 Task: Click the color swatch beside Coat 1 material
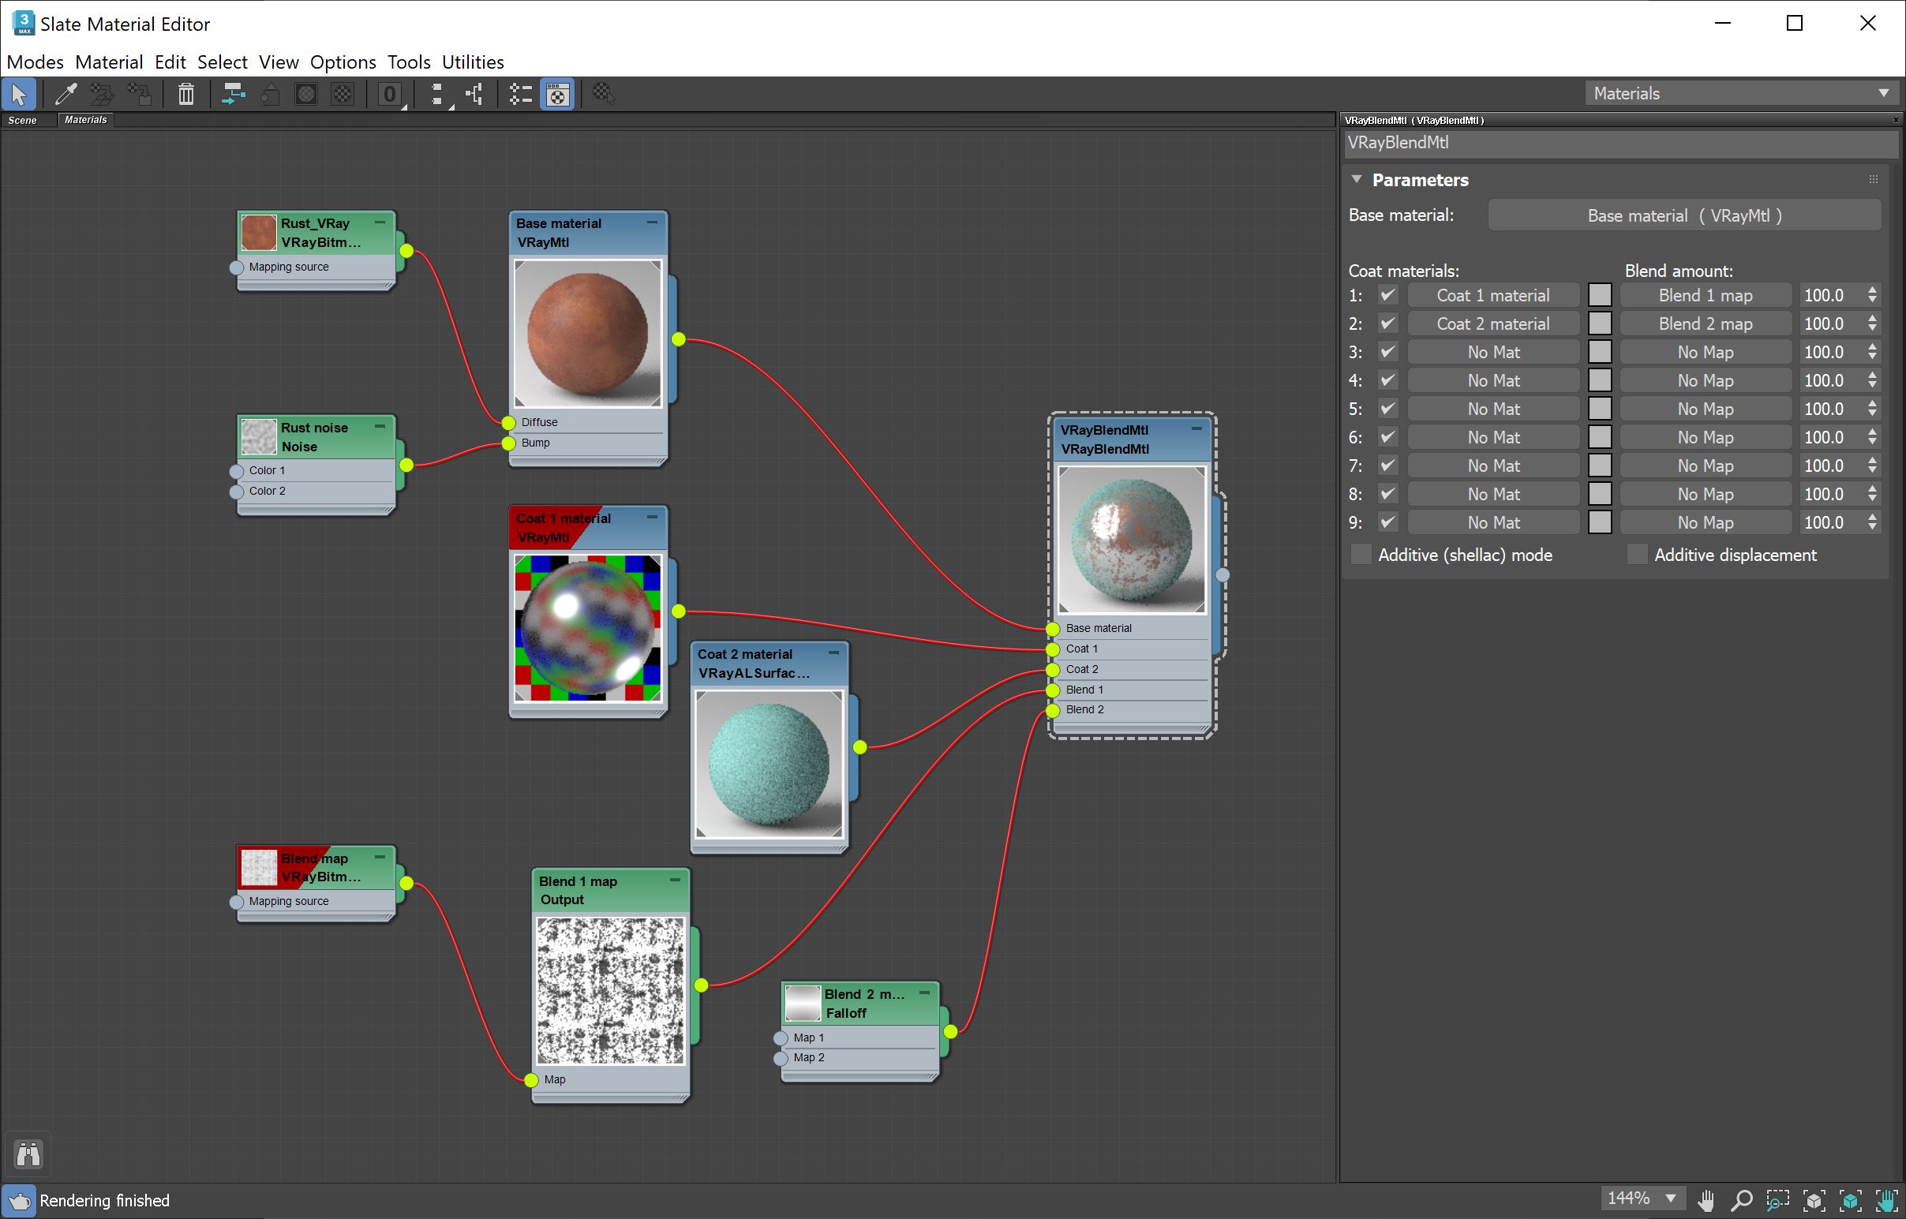1601,294
